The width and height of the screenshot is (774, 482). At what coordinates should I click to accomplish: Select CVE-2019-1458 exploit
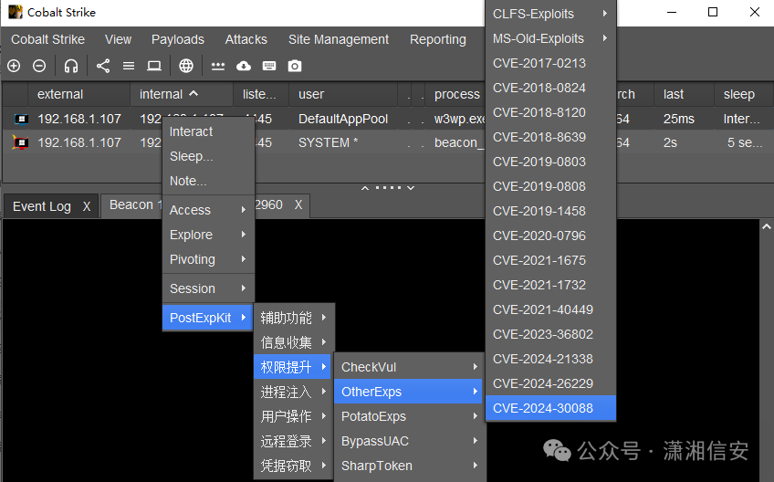click(550, 211)
